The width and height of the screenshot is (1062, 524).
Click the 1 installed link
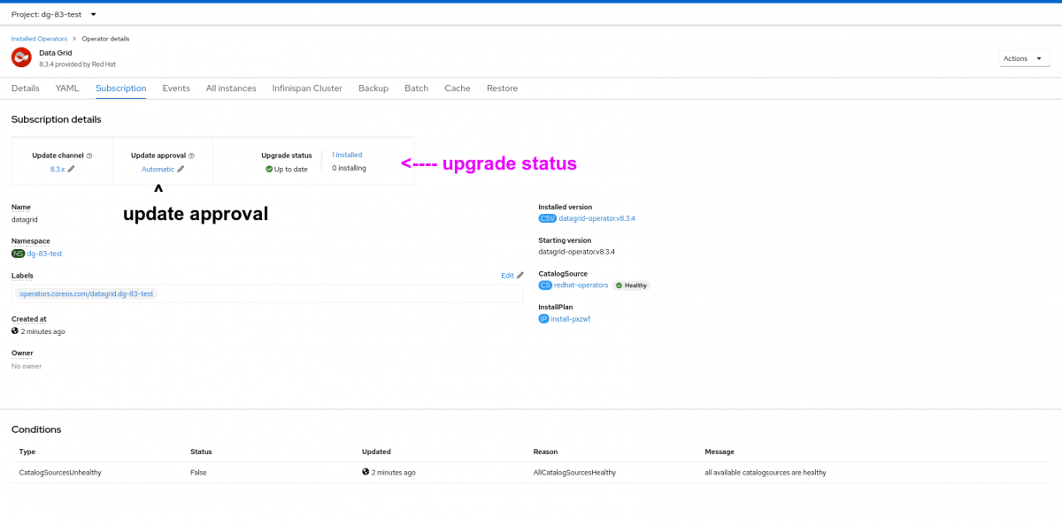click(347, 155)
